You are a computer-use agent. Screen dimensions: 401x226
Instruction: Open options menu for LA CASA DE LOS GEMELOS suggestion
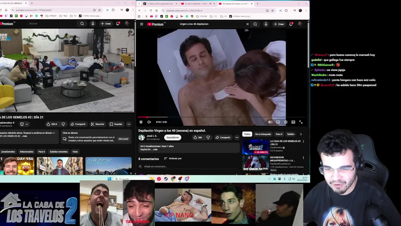303,142
